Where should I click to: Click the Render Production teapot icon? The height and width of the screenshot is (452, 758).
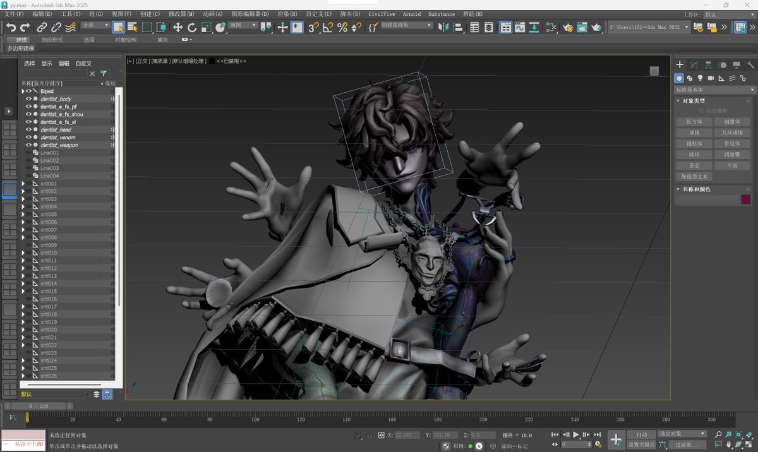tap(597, 27)
